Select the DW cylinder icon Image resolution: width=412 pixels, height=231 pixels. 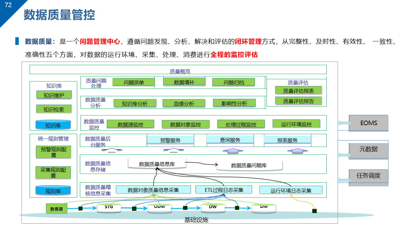click(x=213, y=208)
